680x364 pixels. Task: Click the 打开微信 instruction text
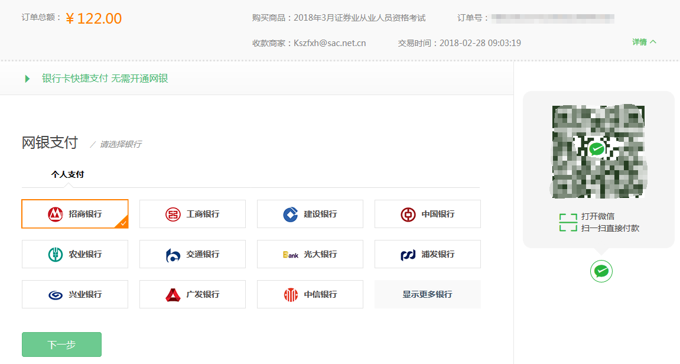(598, 216)
